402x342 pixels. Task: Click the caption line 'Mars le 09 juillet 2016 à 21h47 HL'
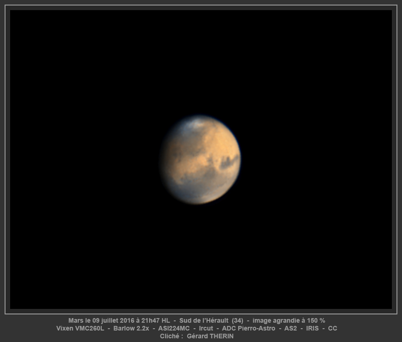(119, 320)
